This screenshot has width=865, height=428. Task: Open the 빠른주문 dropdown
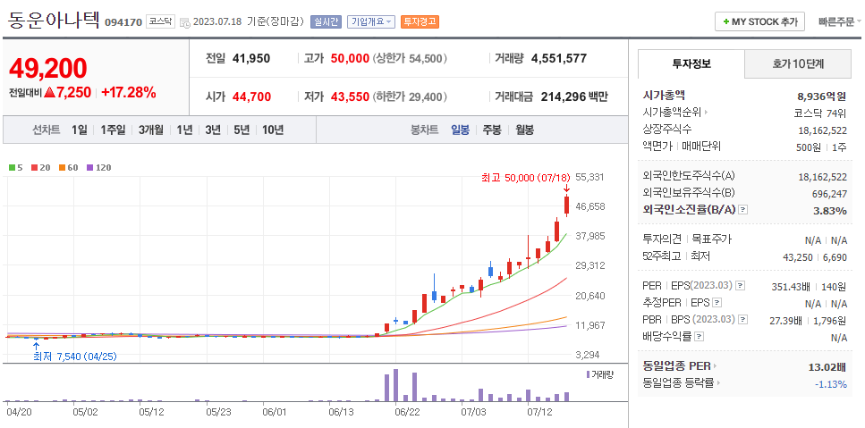coord(840,22)
